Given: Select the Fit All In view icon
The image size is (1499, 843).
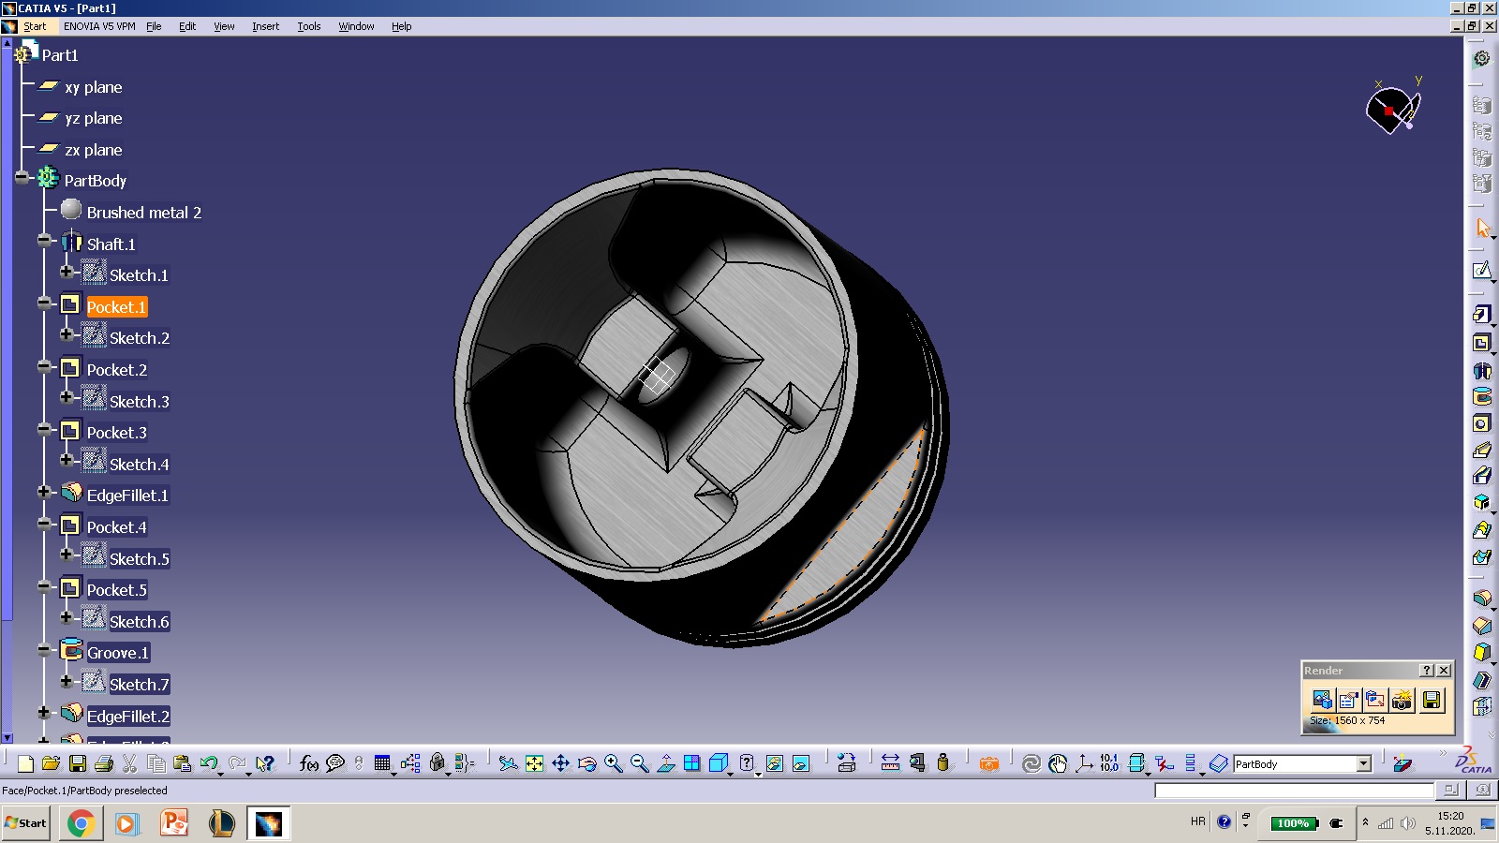Looking at the screenshot, I should (x=534, y=763).
